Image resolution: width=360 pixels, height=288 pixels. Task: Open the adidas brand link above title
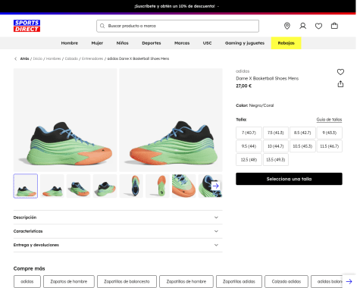[243, 71]
